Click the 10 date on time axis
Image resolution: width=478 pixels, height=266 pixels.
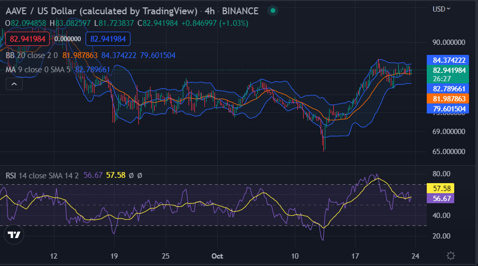295,256
